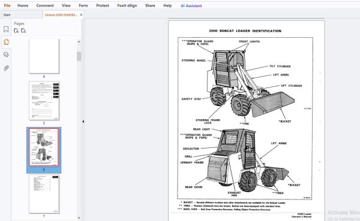
Task: Select the page 7 thumbnail
Action: [44, 194]
